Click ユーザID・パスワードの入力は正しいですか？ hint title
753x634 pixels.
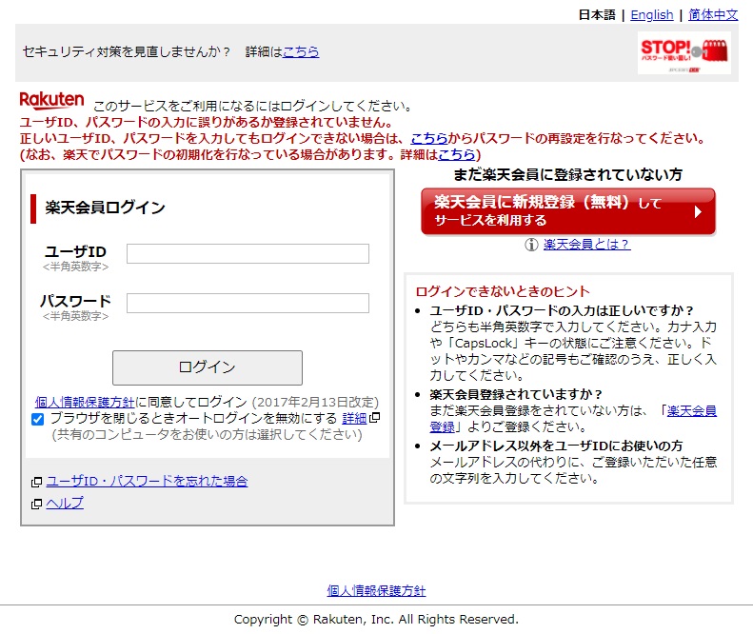pos(562,310)
